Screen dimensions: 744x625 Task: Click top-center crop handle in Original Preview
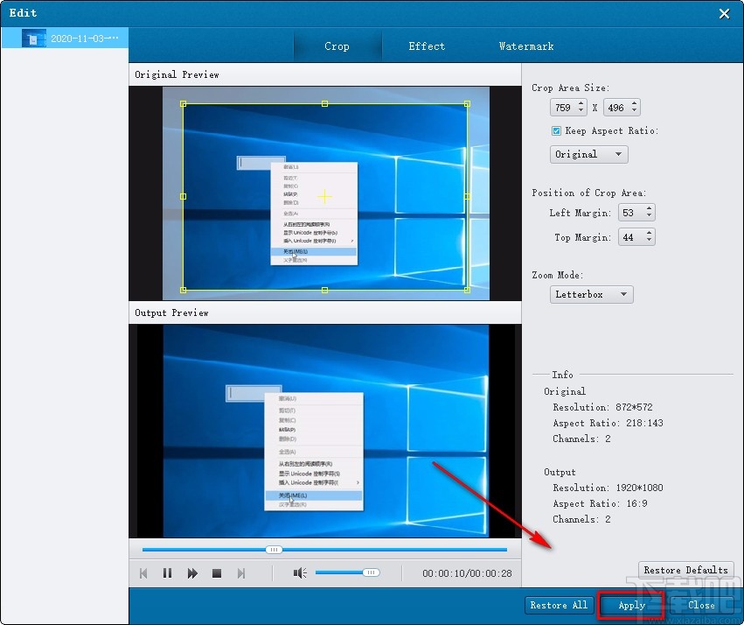tap(324, 103)
